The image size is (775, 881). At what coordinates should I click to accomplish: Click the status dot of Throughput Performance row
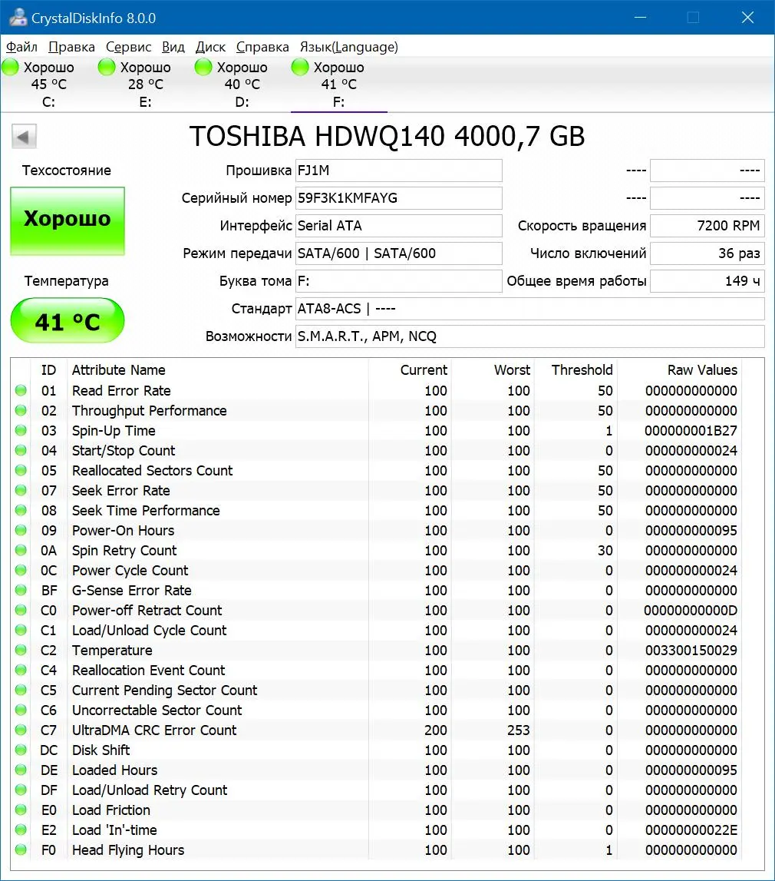click(x=21, y=411)
